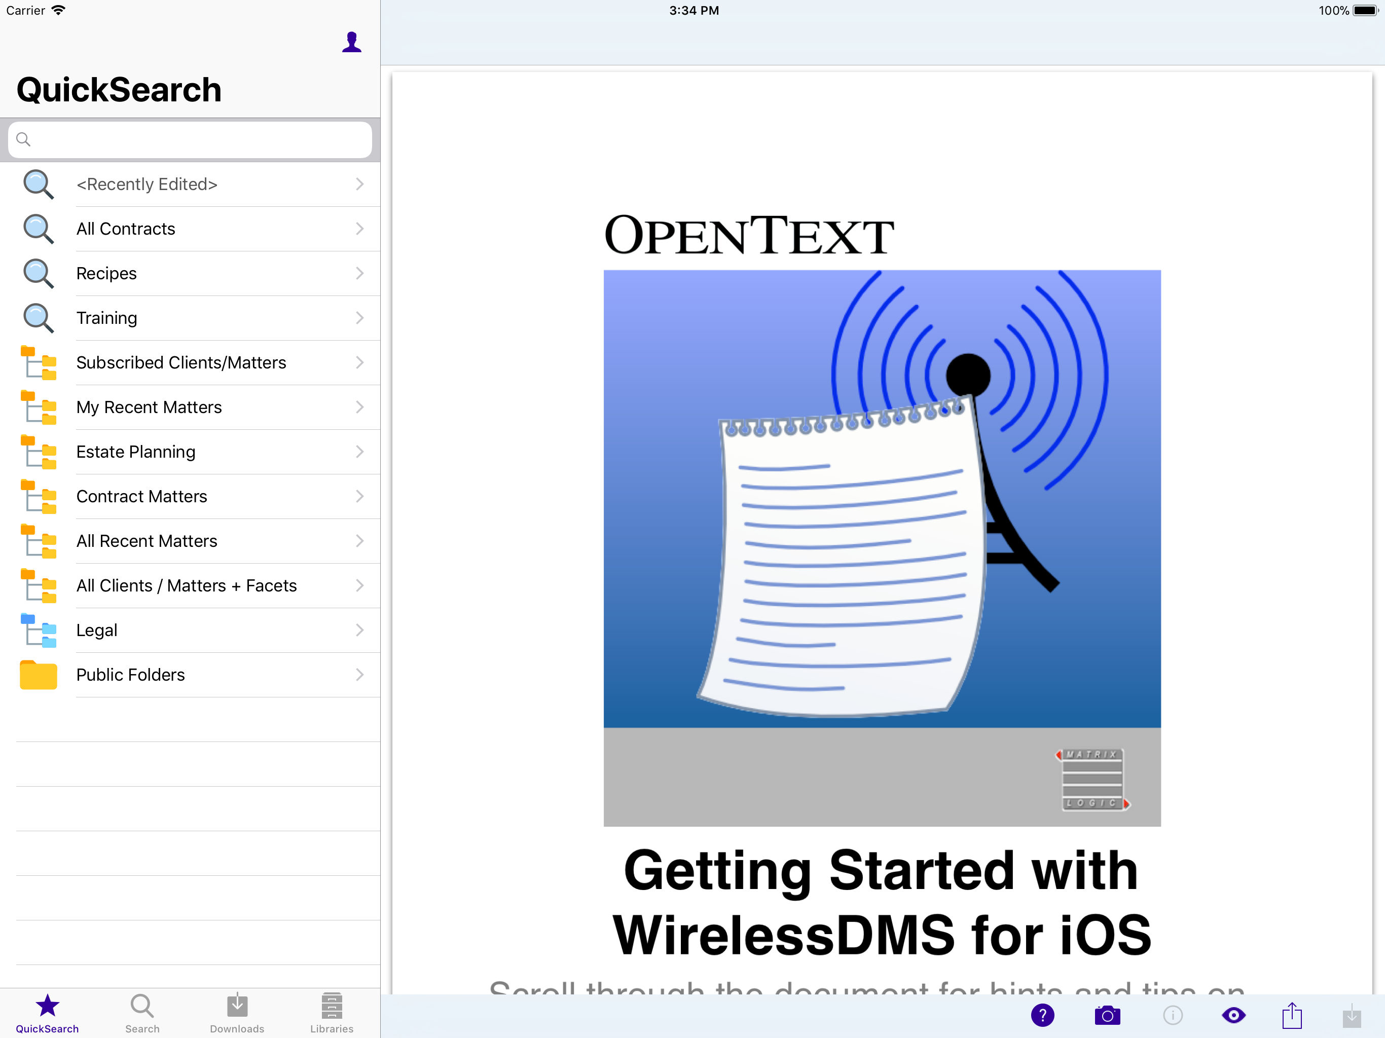Toggle the eye preview icon
The height and width of the screenshot is (1038, 1385).
[1233, 1015]
